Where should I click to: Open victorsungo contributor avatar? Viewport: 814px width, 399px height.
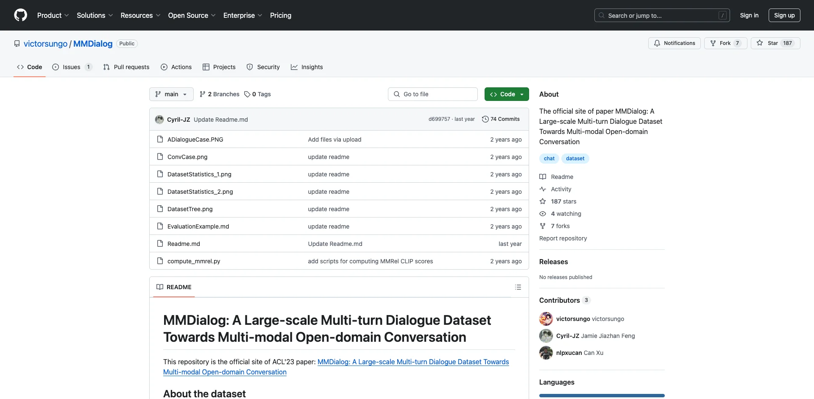click(546, 319)
